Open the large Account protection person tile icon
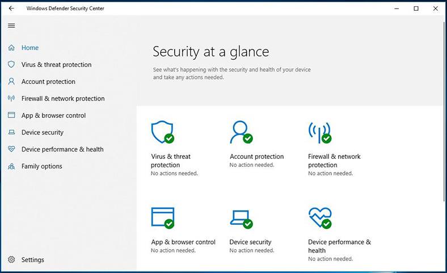The height and width of the screenshot is (273, 447). pos(241,132)
